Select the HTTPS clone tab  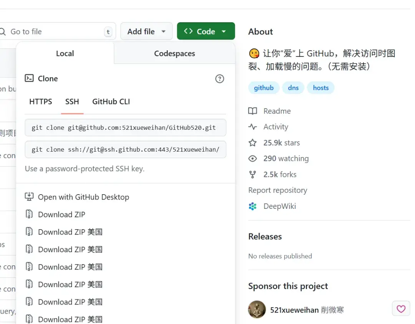pyautogui.click(x=40, y=102)
